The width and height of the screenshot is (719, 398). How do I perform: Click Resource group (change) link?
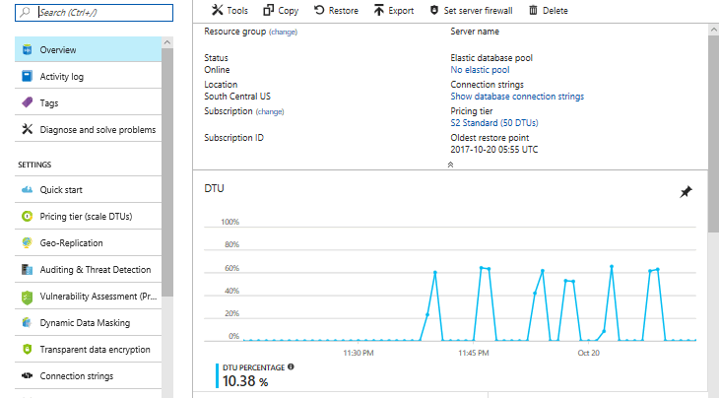283,33
